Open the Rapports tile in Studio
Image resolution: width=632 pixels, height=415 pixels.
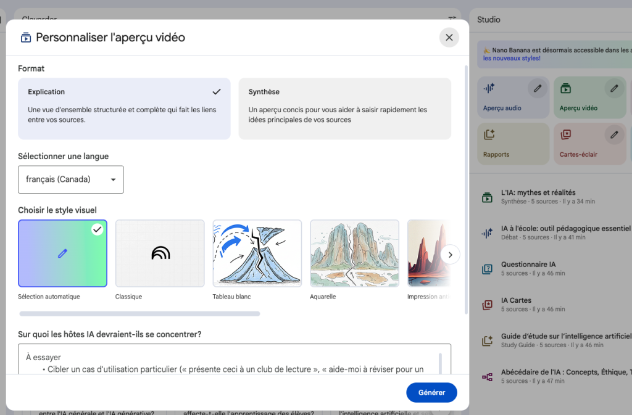coord(513,144)
